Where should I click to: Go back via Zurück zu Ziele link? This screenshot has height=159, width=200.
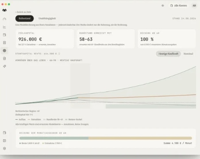[23, 12]
